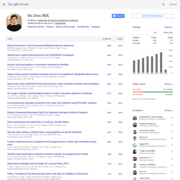This screenshot has width=180, height=180.
Task: Click the 2025 bar in citations chart
Action: [x=161, y=63]
